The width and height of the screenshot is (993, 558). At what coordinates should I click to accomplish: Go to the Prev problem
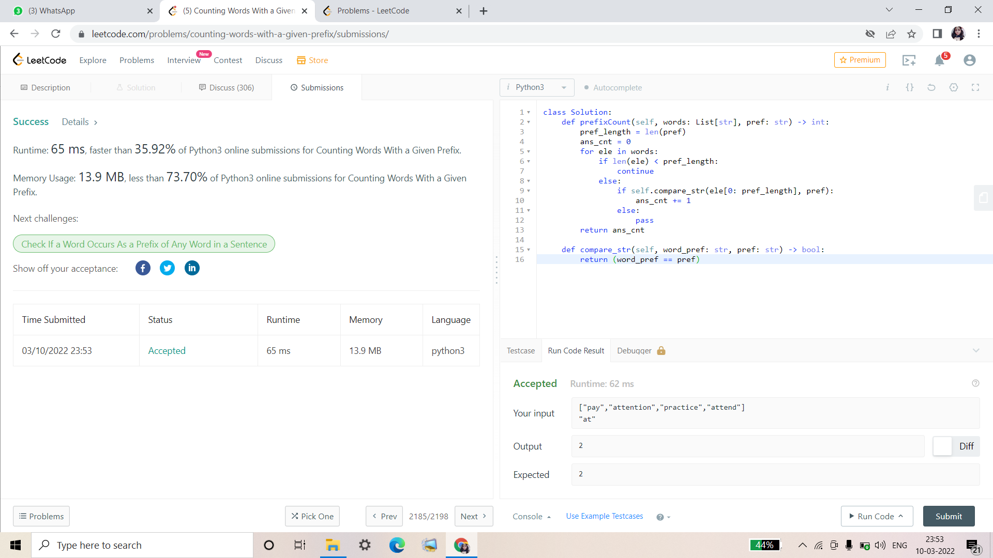click(385, 516)
